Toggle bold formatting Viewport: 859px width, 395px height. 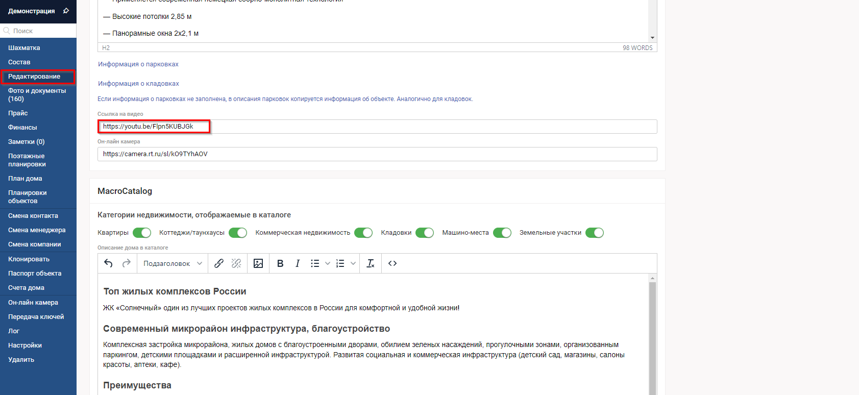(280, 263)
